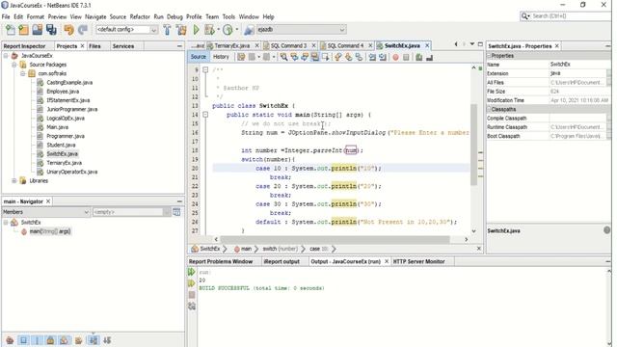The image size is (617, 347).
Task: Click the Comment icon in editor toolbar
Action: tap(418, 57)
